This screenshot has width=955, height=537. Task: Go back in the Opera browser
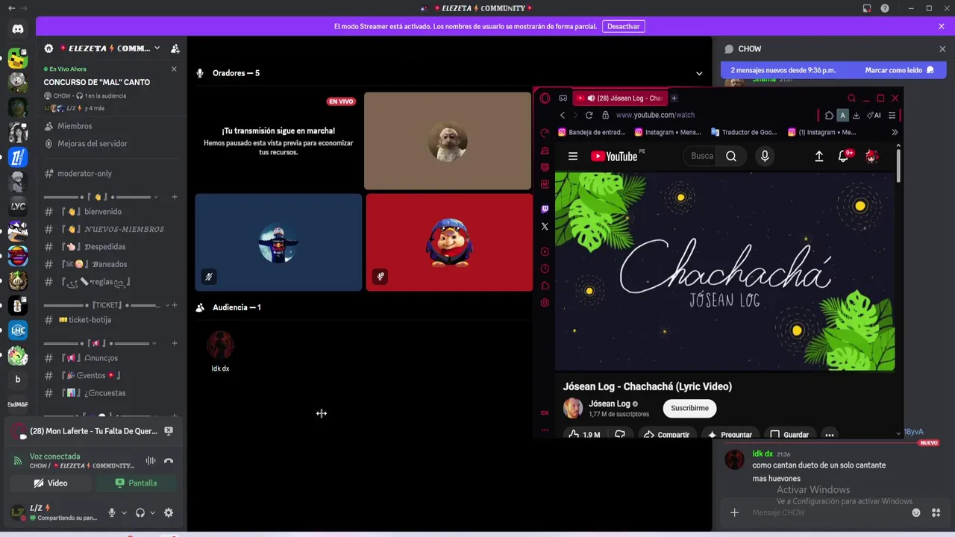[563, 115]
